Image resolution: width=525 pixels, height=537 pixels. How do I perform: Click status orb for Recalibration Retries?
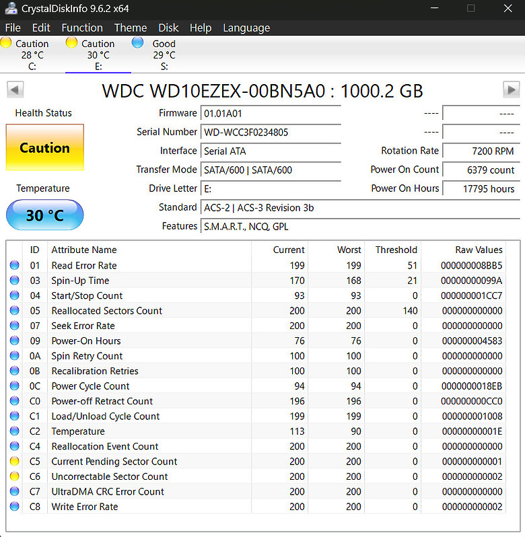(x=14, y=371)
